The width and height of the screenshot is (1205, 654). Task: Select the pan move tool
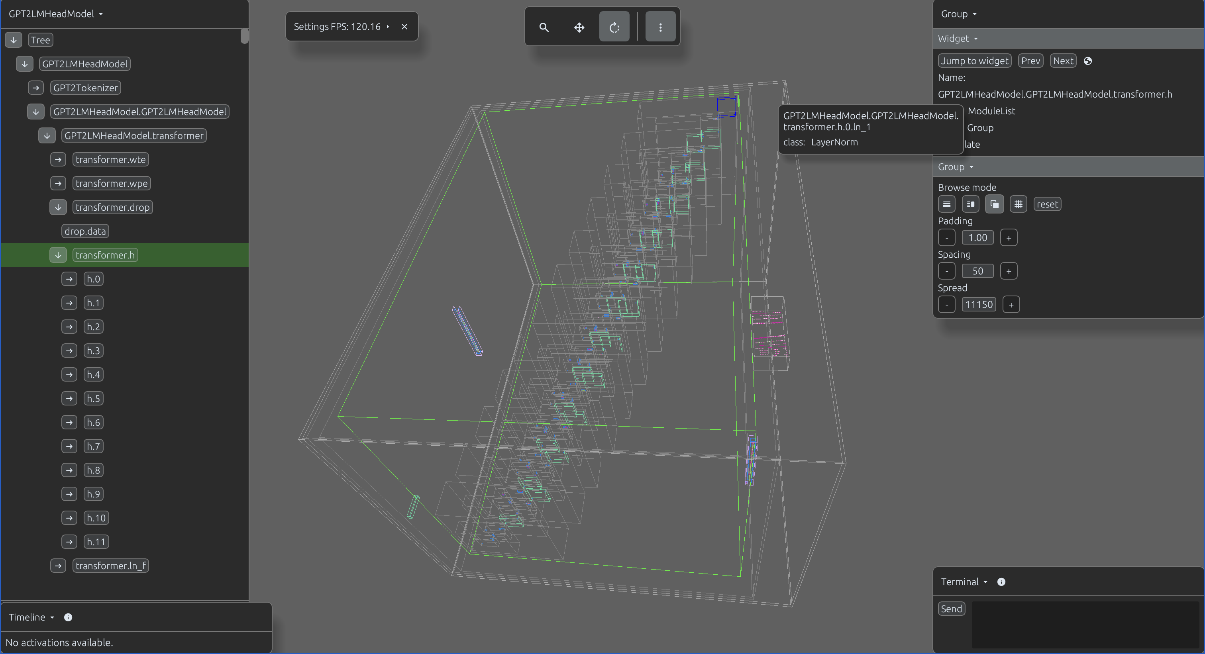click(x=579, y=27)
